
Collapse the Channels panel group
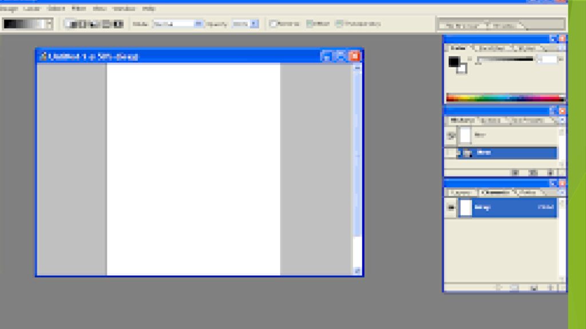point(553,183)
